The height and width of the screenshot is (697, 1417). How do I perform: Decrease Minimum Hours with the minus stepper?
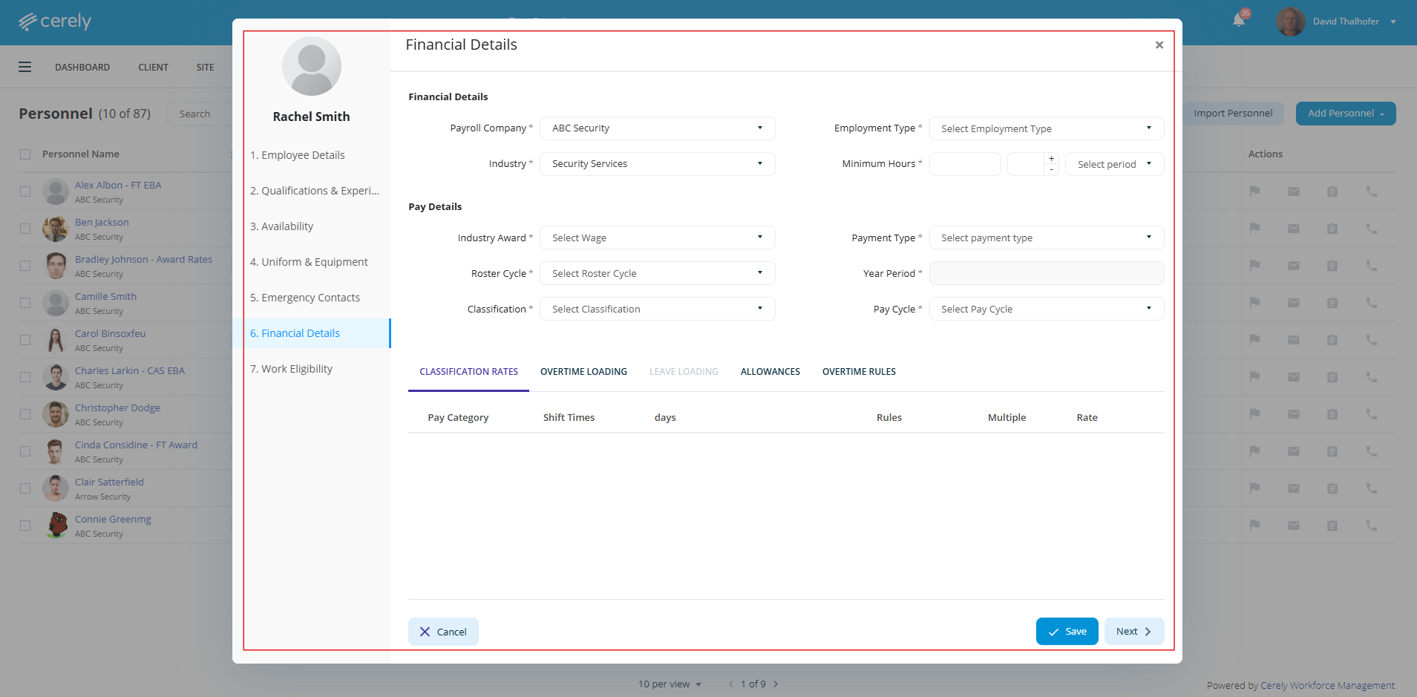tap(1051, 170)
